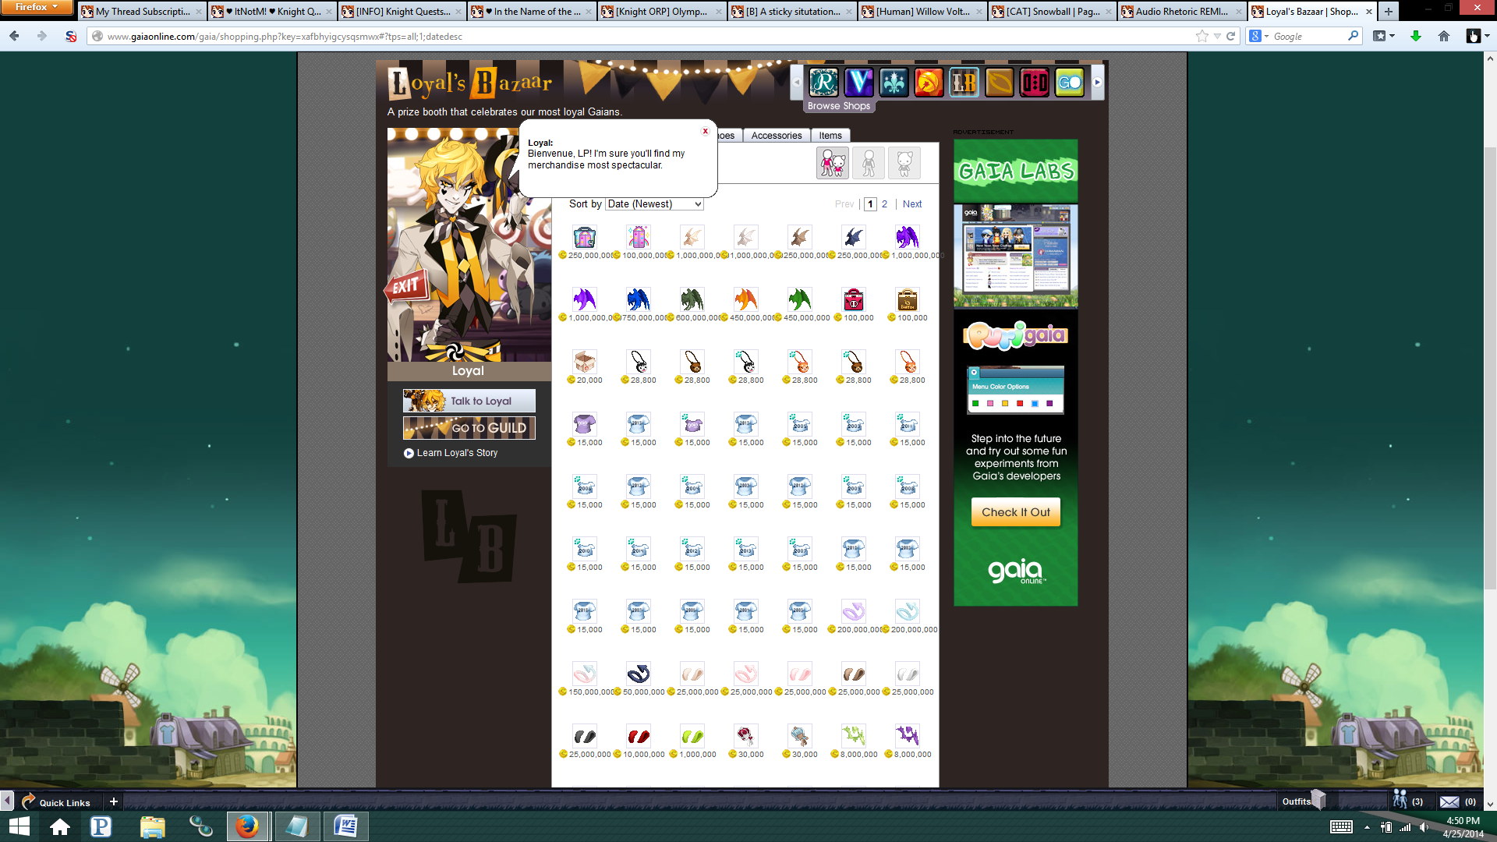Open Microsoft Word from the taskbar
Image resolution: width=1497 pixels, height=842 pixels.
pyautogui.click(x=345, y=826)
